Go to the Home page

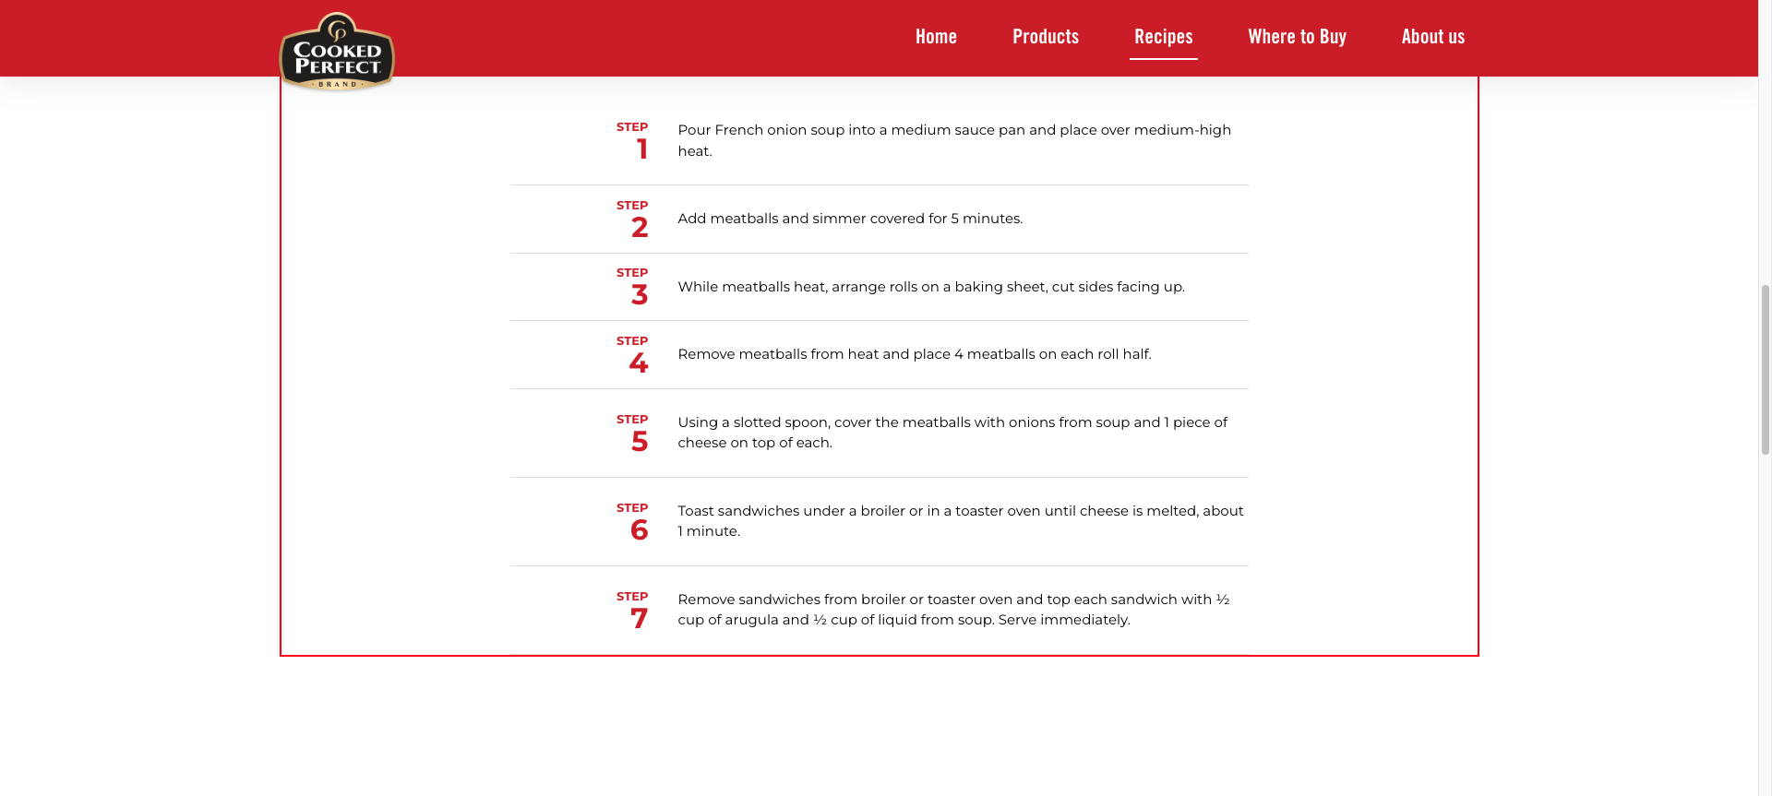click(936, 37)
